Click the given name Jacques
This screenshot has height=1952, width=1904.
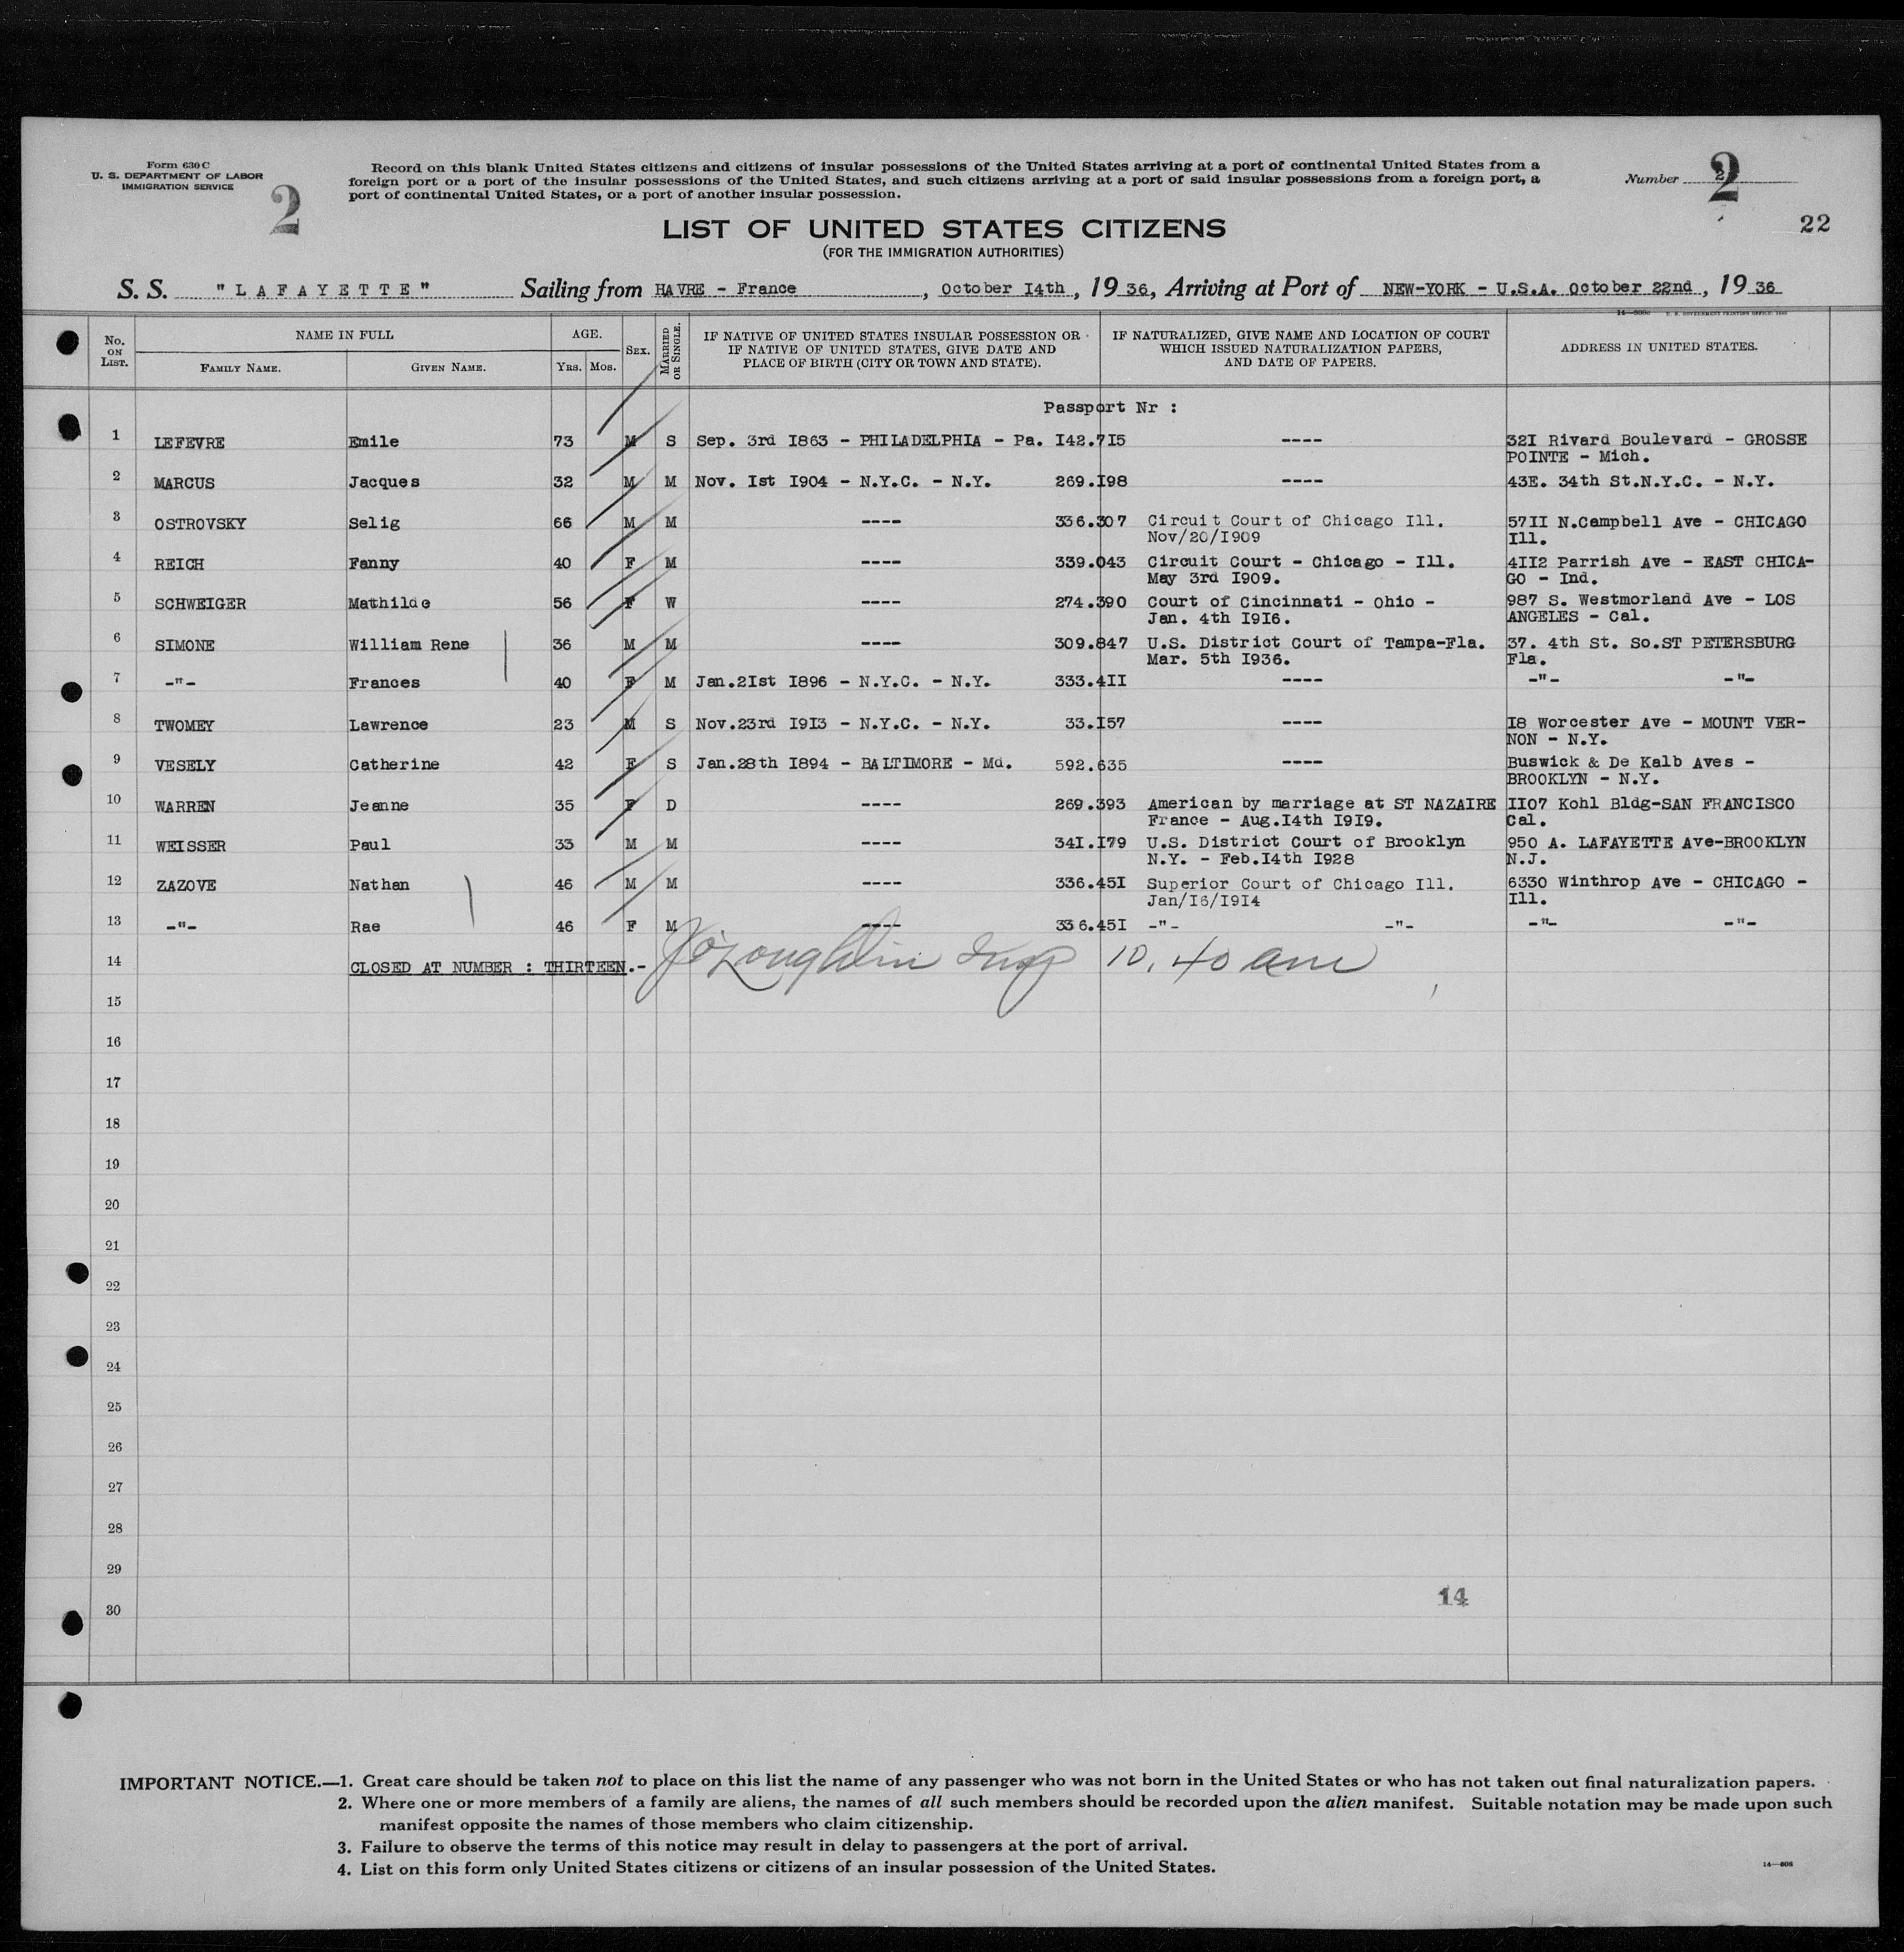[x=383, y=482]
